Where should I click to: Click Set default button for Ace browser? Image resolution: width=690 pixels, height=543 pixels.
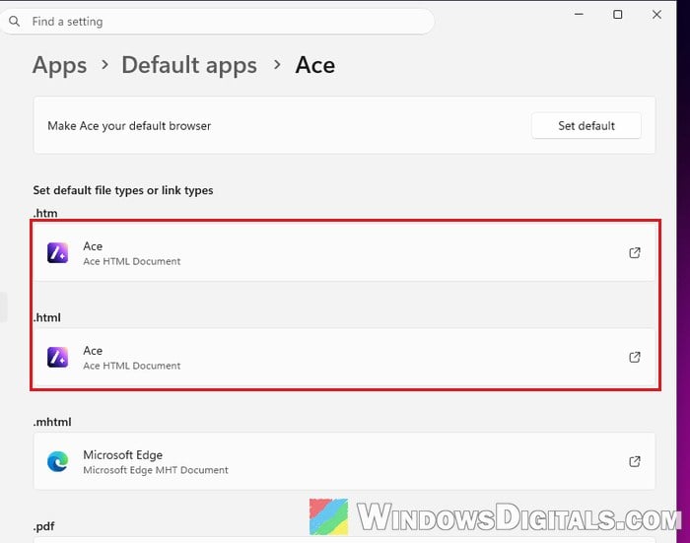(586, 126)
